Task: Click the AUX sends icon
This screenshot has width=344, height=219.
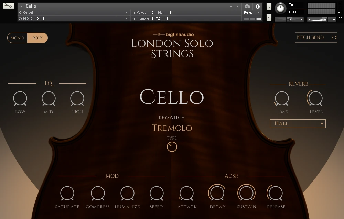Action: point(341,13)
